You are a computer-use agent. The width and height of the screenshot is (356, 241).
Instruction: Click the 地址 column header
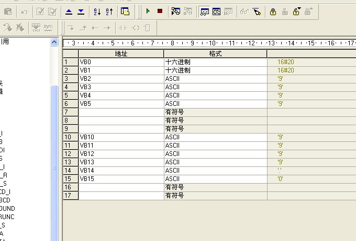coord(121,54)
